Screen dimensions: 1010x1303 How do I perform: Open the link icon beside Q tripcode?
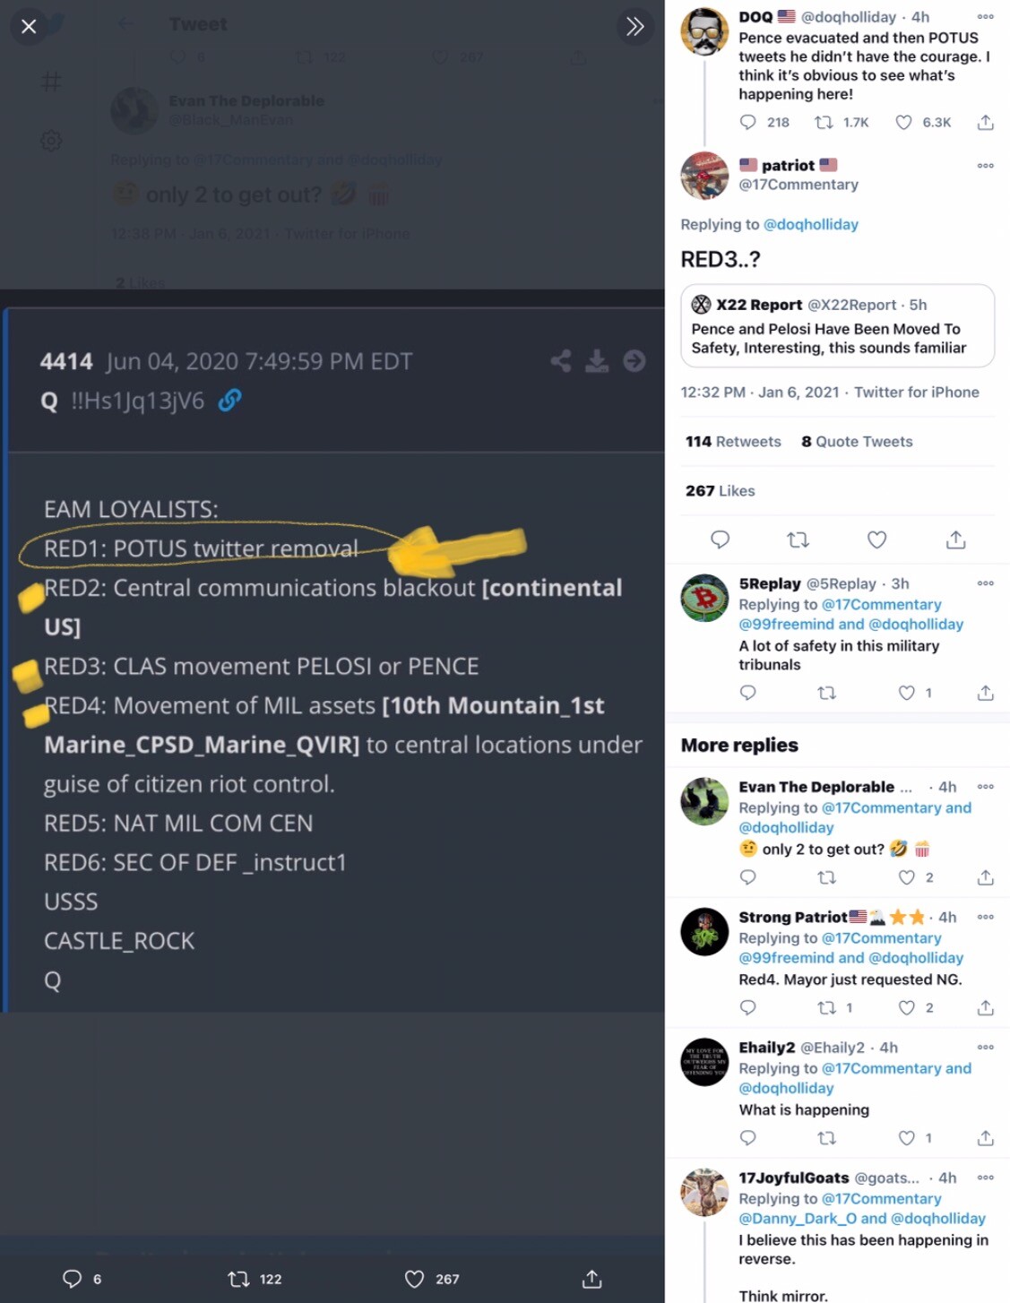pyautogui.click(x=229, y=400)
